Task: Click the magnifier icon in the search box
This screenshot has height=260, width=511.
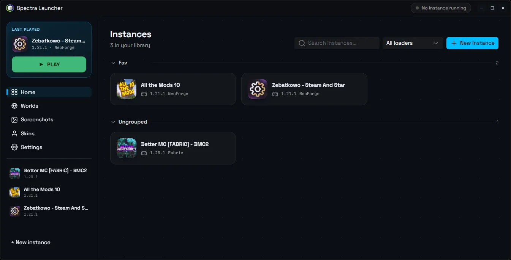Action: point(302,43)
